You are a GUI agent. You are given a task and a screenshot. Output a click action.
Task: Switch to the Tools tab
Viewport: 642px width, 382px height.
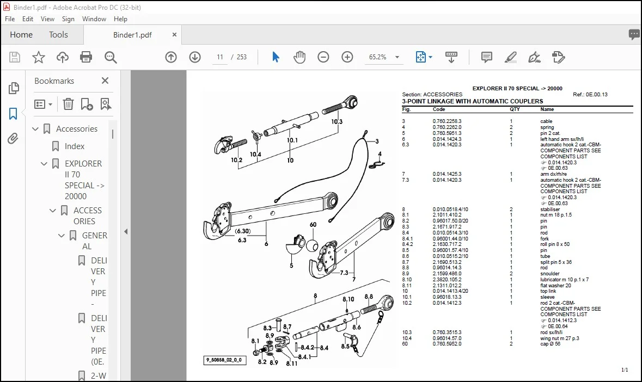[59, 35]
